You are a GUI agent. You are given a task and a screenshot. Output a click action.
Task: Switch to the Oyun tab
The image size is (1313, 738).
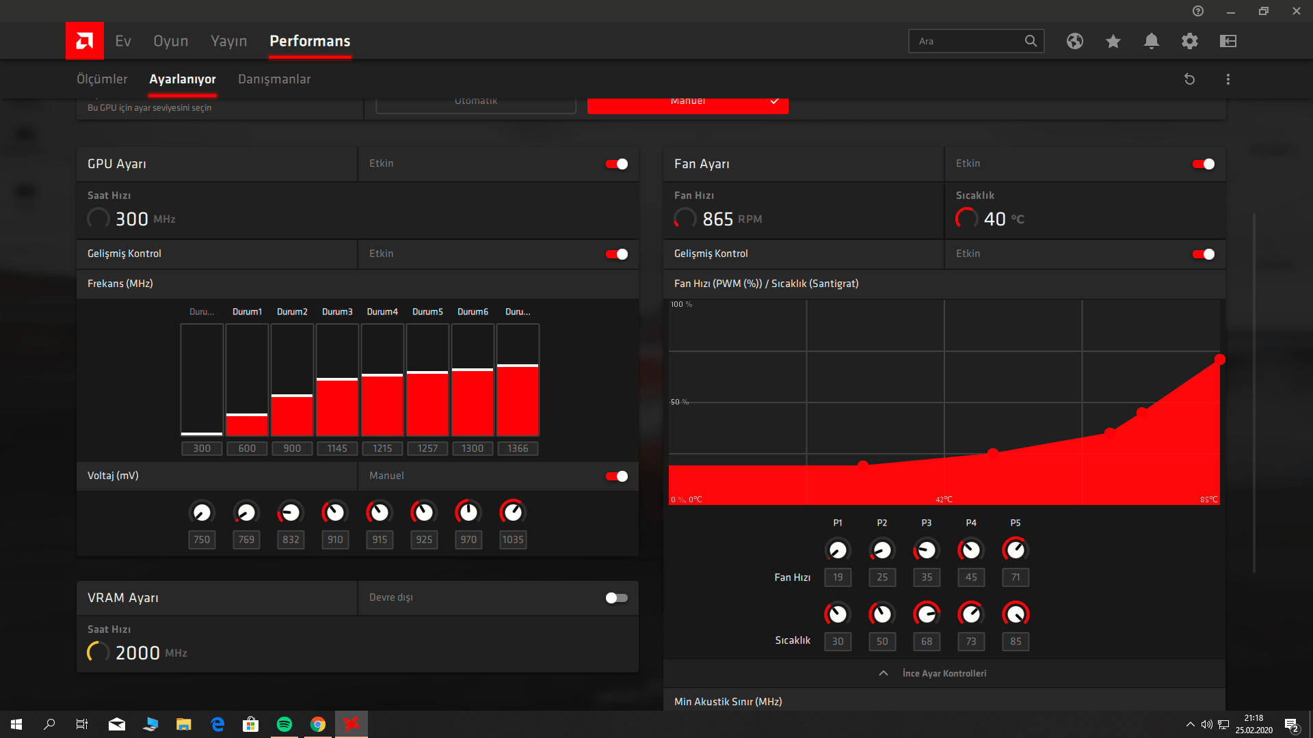coord(170,41)
